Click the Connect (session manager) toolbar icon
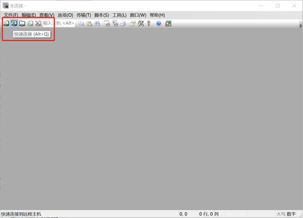Screen dimensions: 303x218 [x=6, y=23]
